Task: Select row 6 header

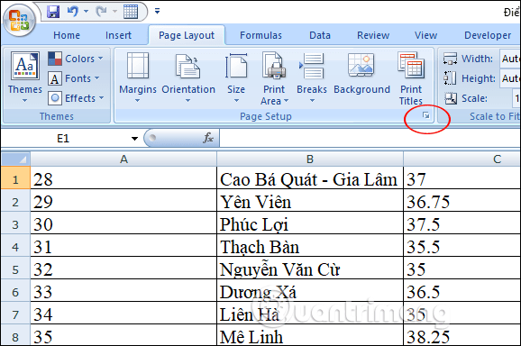Action: coord(15,291)
